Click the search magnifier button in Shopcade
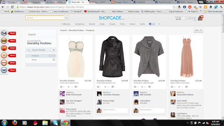The width and height of the screenshot is (224, 126). click(66, 18)
